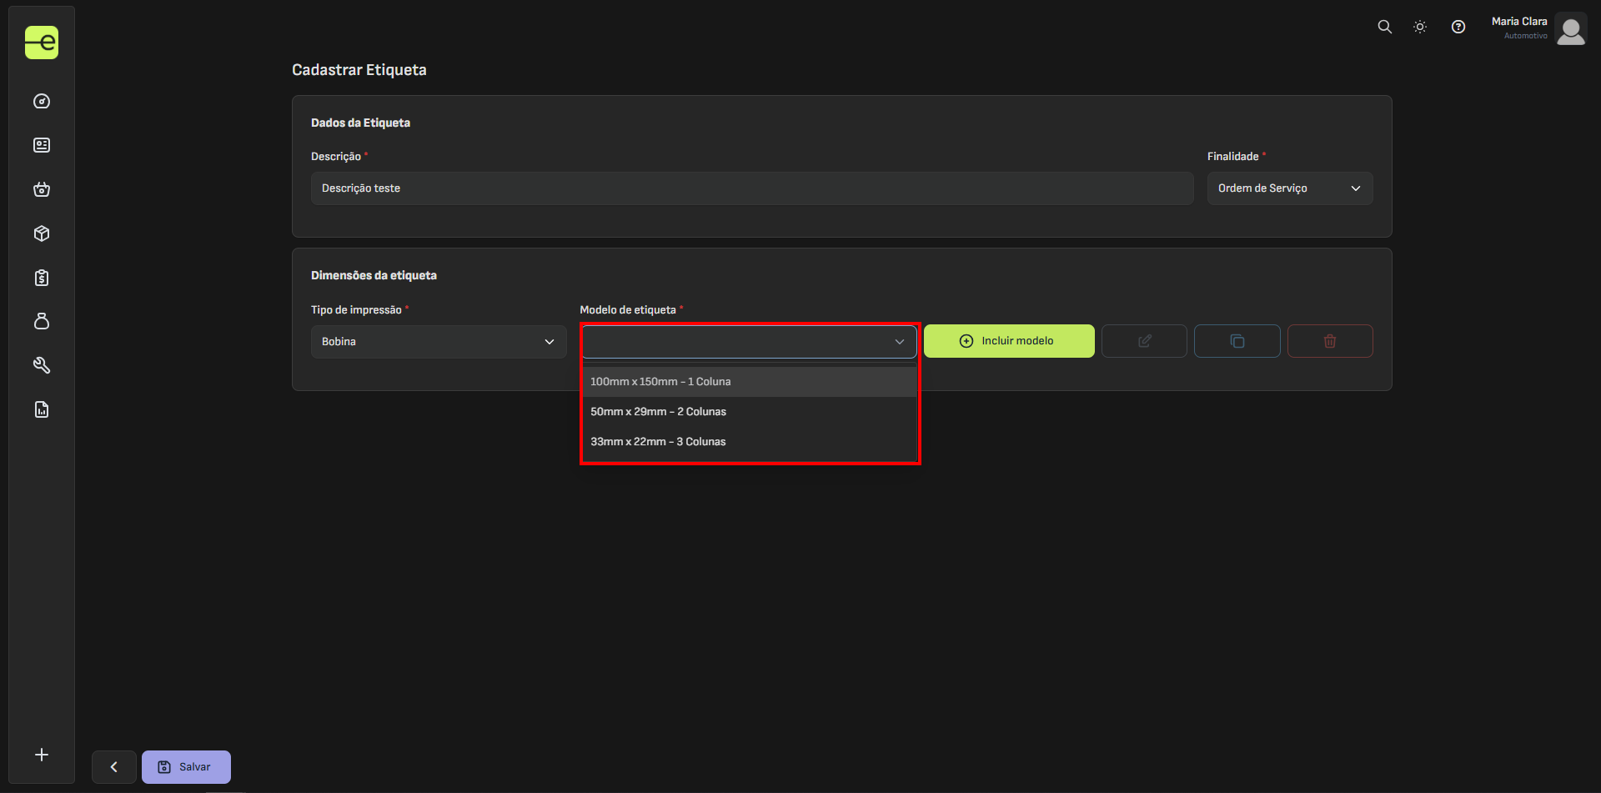Click the Dados da Etiqueta section title
The height and width of the screenshot is (793, 1601).
click(360, 123)
